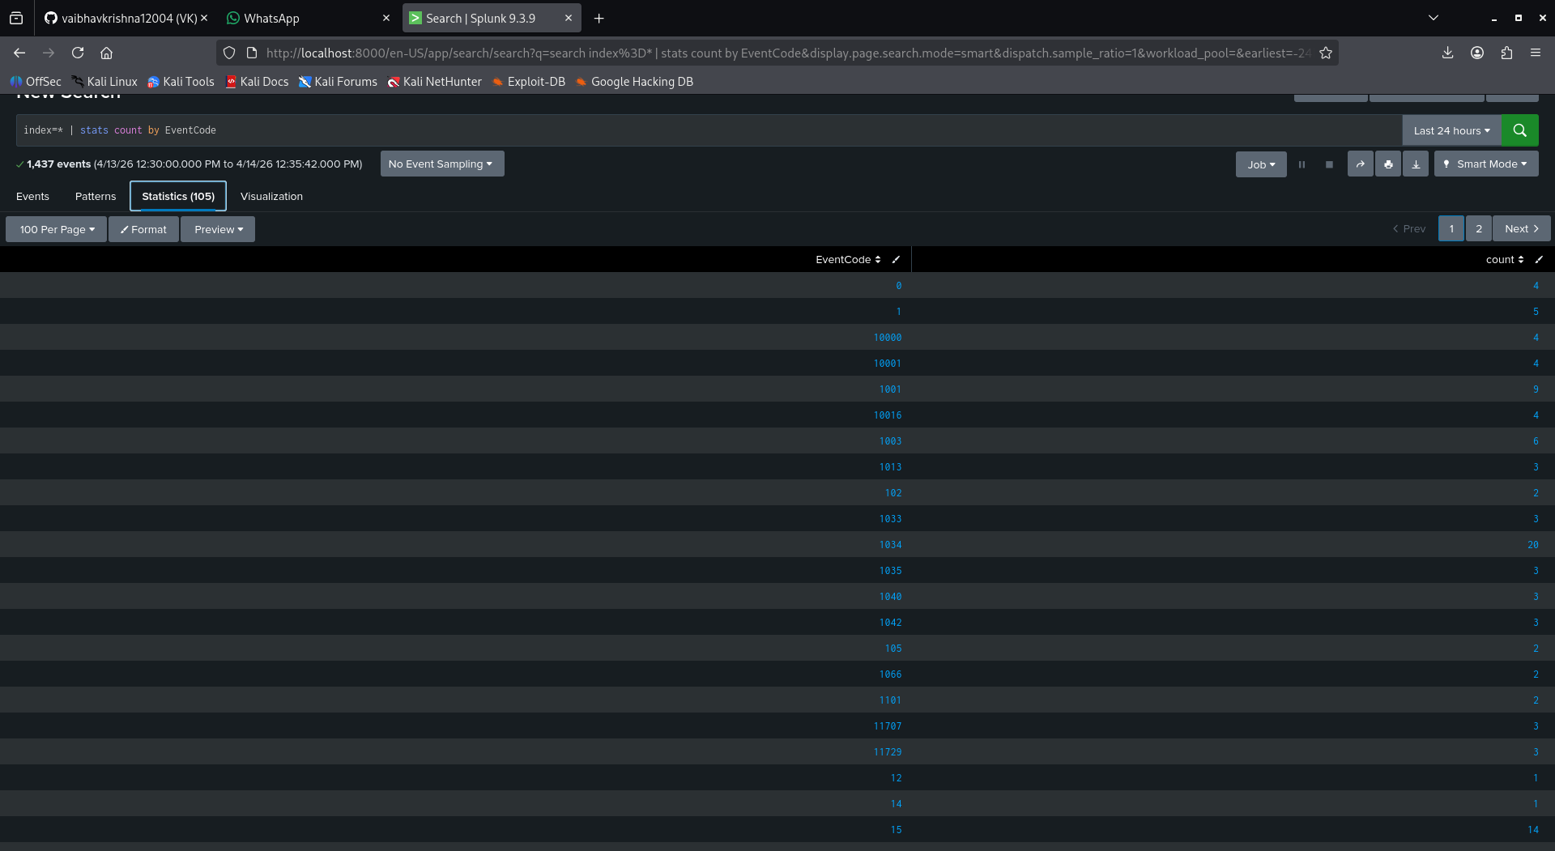Open the No Event Sampling dropdown

[x=441, y=164]
